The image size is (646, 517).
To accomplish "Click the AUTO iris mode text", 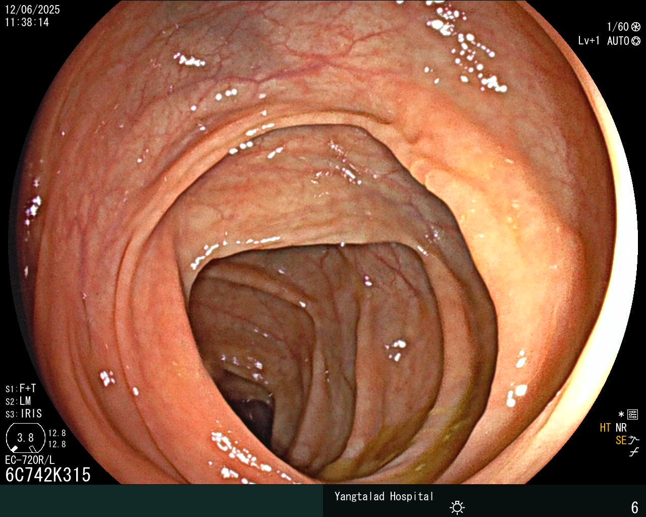I will coord(618,41).
